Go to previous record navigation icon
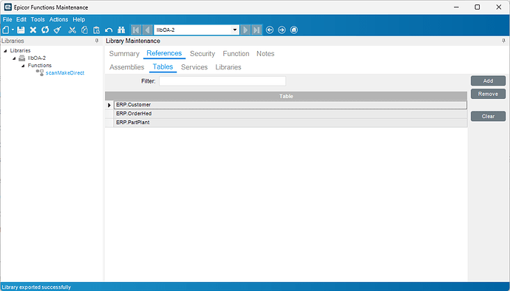 (147, 30)
